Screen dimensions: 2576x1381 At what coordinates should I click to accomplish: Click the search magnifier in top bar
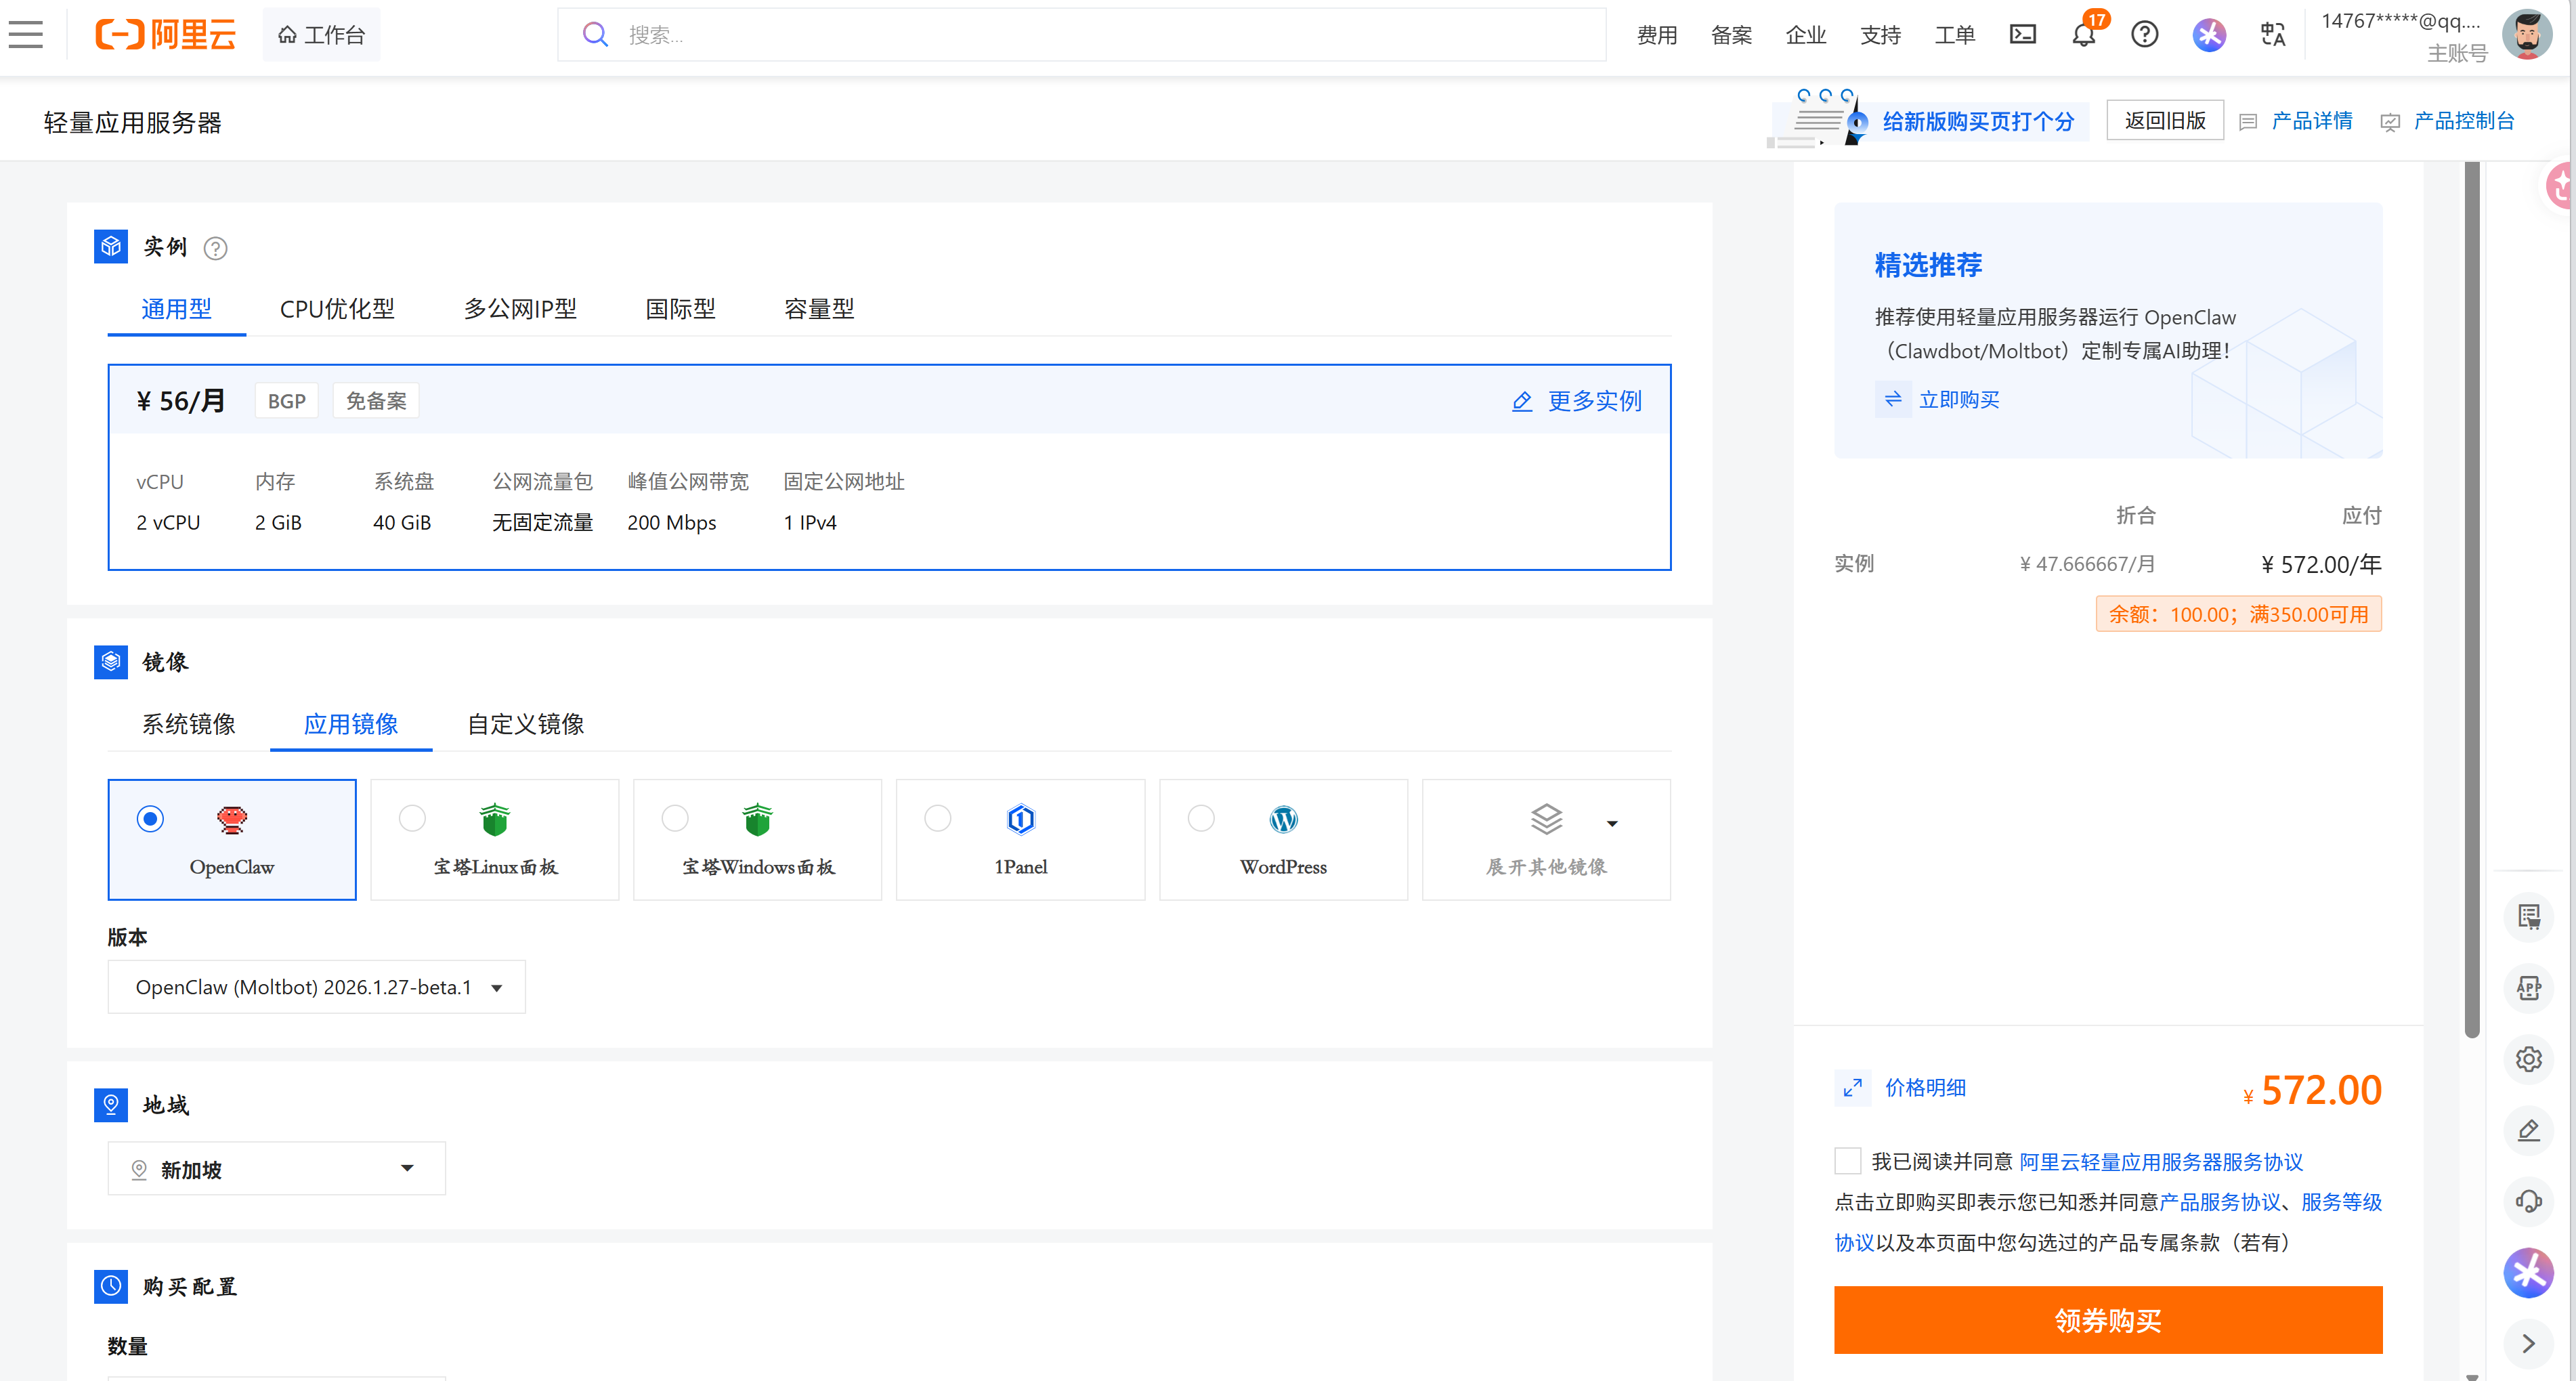click(595, 33)
